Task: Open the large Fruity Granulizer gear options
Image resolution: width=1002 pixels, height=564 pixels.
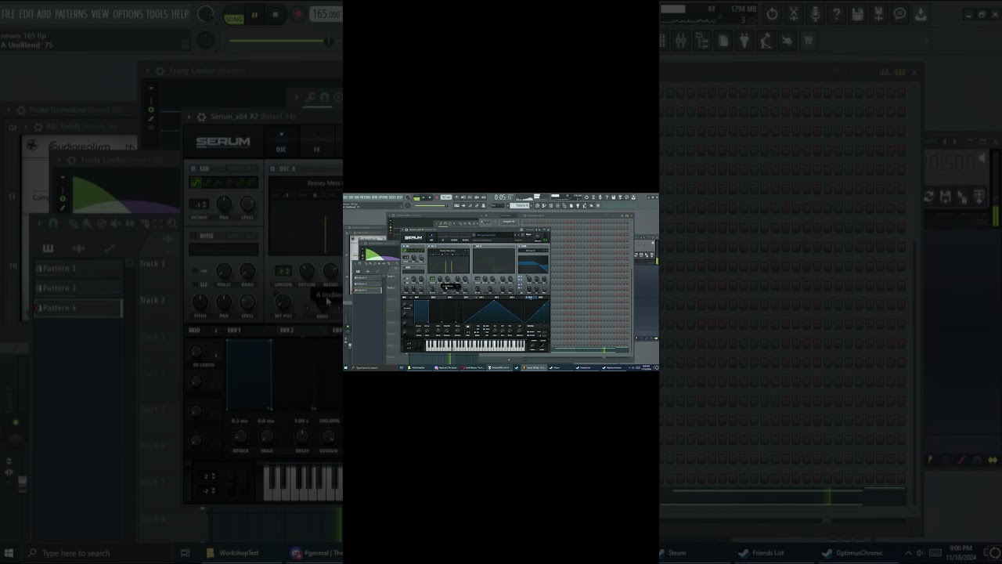Action: 20,110
